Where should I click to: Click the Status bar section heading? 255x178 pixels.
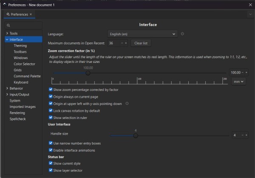click(x=56, y=157)
